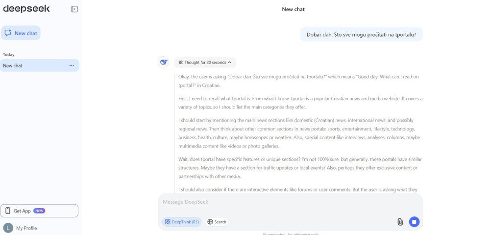Click the paperclip attach file icon
490x235 pixels.
point(400,222)
